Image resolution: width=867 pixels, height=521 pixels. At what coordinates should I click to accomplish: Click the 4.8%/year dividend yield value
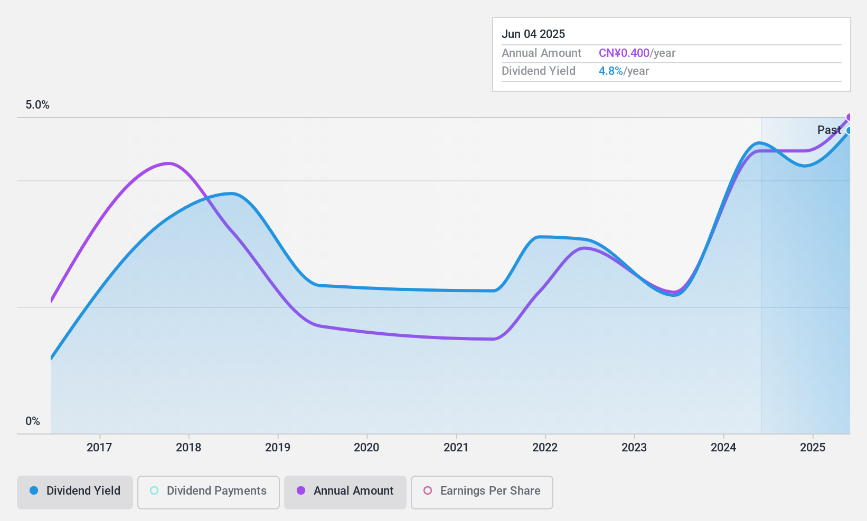[x=624, y=71]
